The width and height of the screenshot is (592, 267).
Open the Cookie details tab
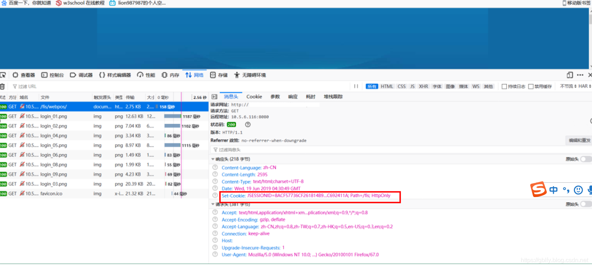254,97
